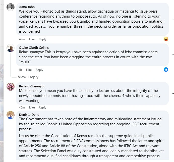Open Oteko Okoth Collins' profile name link
The width and height of the screenshot is (174, 162).
(34, 47)
